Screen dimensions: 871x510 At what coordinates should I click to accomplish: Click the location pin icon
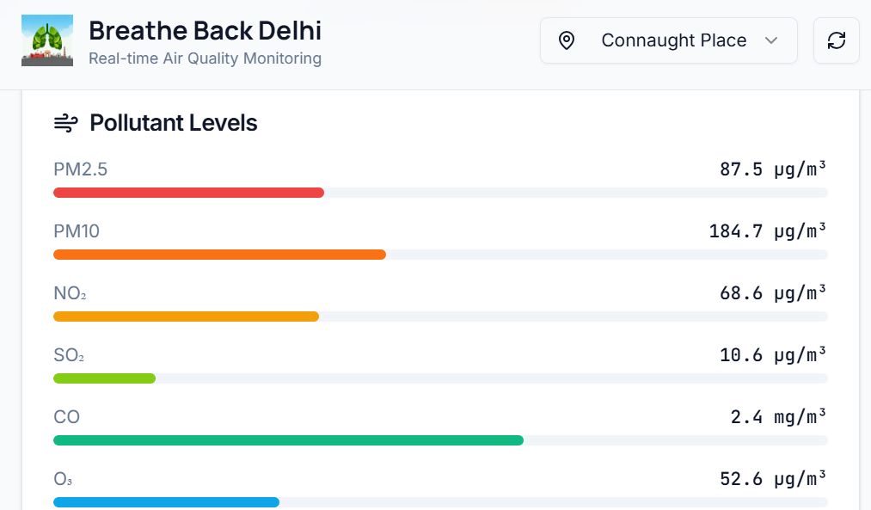tap(567, 40)
